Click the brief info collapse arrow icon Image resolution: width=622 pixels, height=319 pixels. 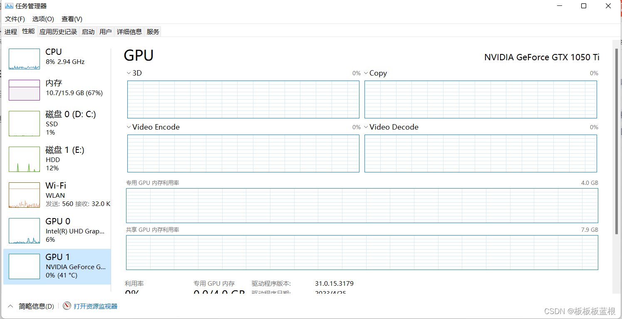(x=10, y=306)
